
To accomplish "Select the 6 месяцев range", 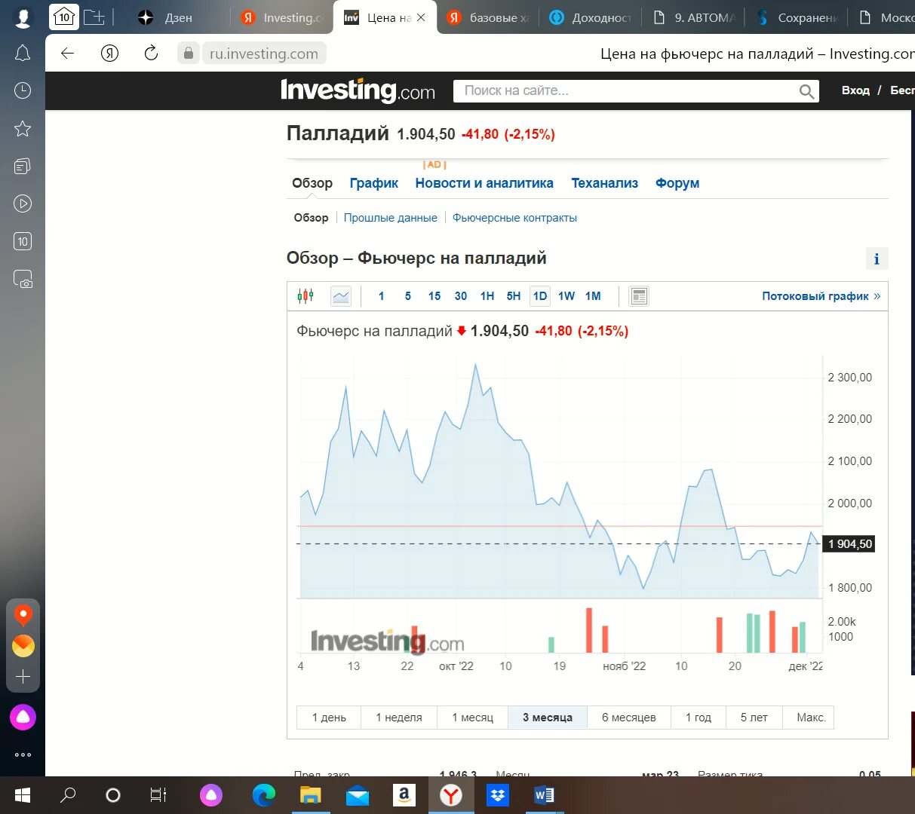I will pos(629,718).
